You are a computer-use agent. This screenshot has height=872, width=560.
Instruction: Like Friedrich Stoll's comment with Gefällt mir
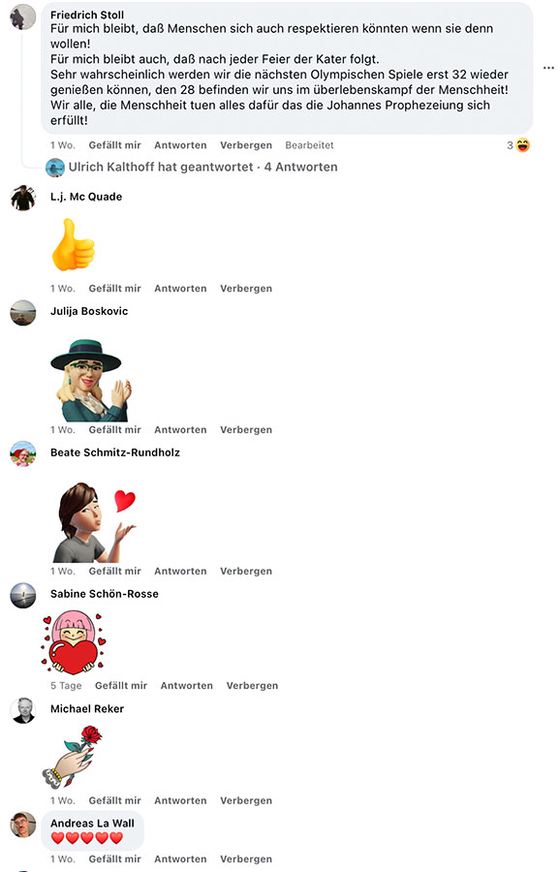pyautogui.click(x=114, y=145)
